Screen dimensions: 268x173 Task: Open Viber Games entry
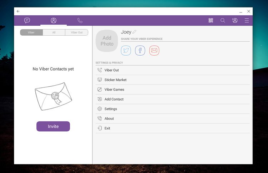pos(114,90)
